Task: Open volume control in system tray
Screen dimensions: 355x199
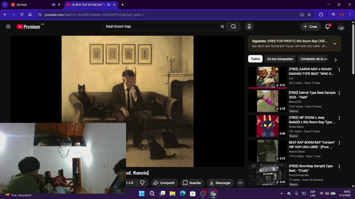Action: click(x=327, y=193)
